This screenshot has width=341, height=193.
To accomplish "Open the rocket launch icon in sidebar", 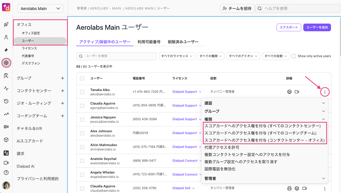I will (x=6, y=25).
